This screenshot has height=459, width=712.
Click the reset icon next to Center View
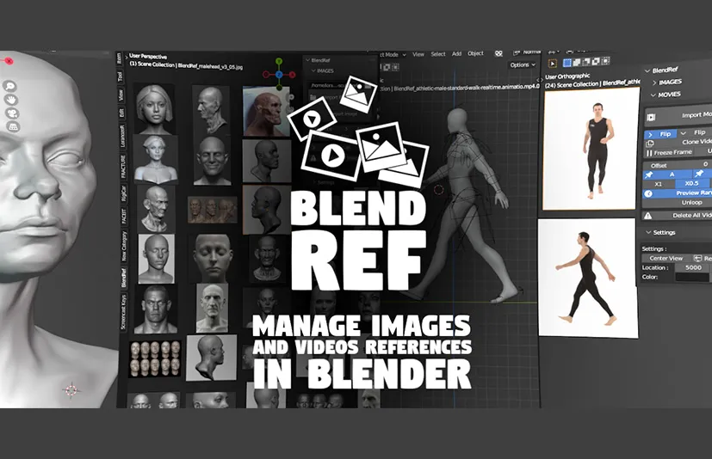[698, 258]
